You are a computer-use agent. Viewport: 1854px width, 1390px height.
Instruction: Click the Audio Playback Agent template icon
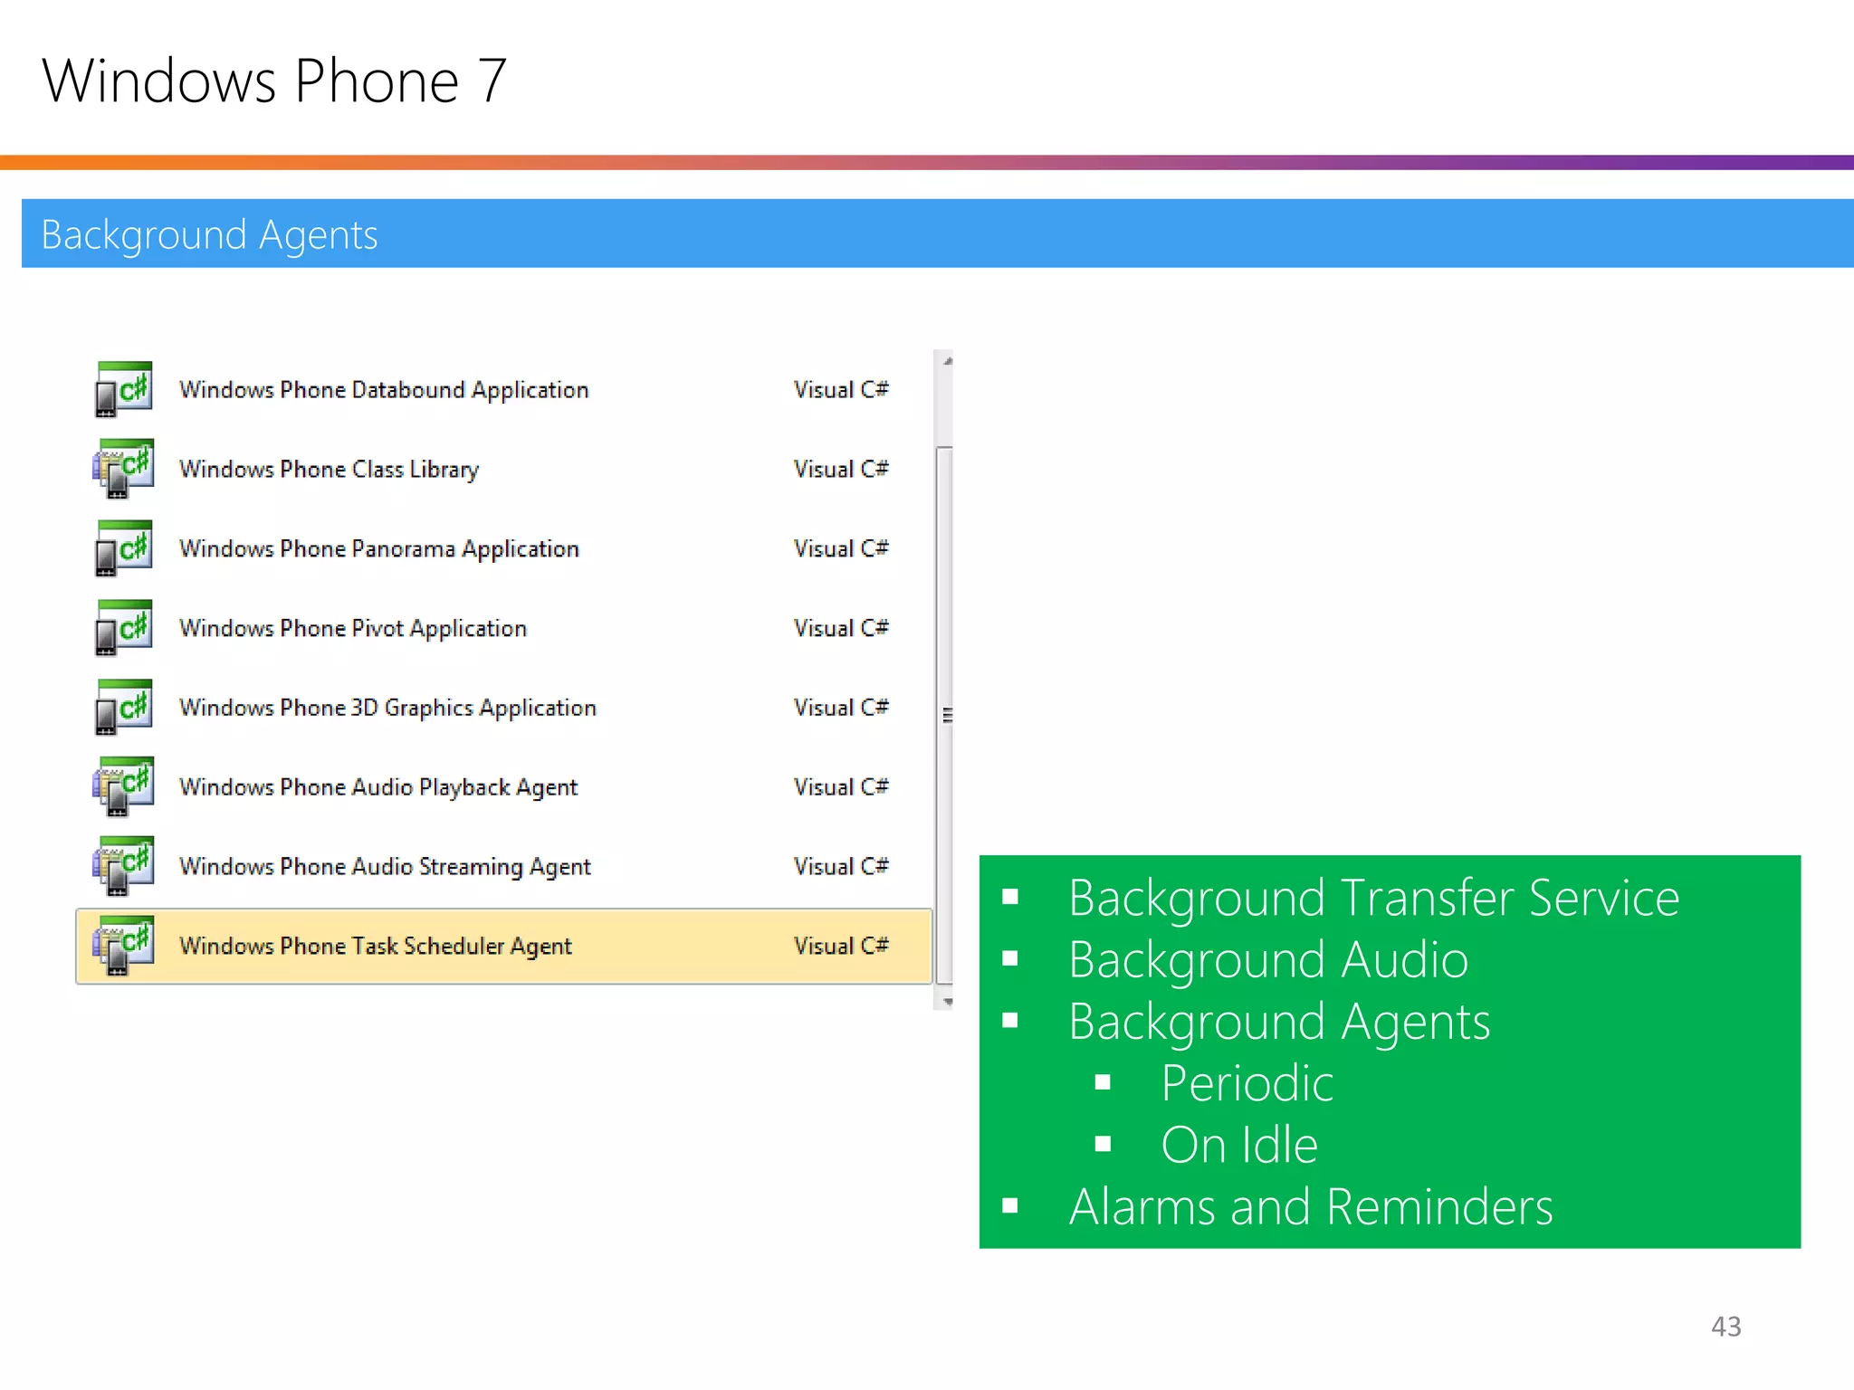[x=124, y=786]
